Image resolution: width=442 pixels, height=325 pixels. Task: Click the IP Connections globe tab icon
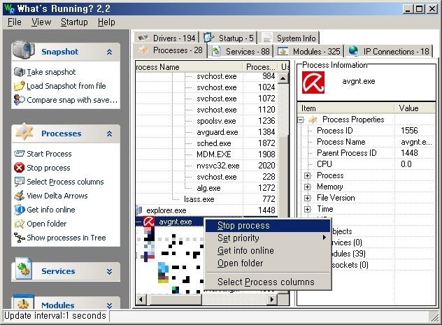(353, 51)
